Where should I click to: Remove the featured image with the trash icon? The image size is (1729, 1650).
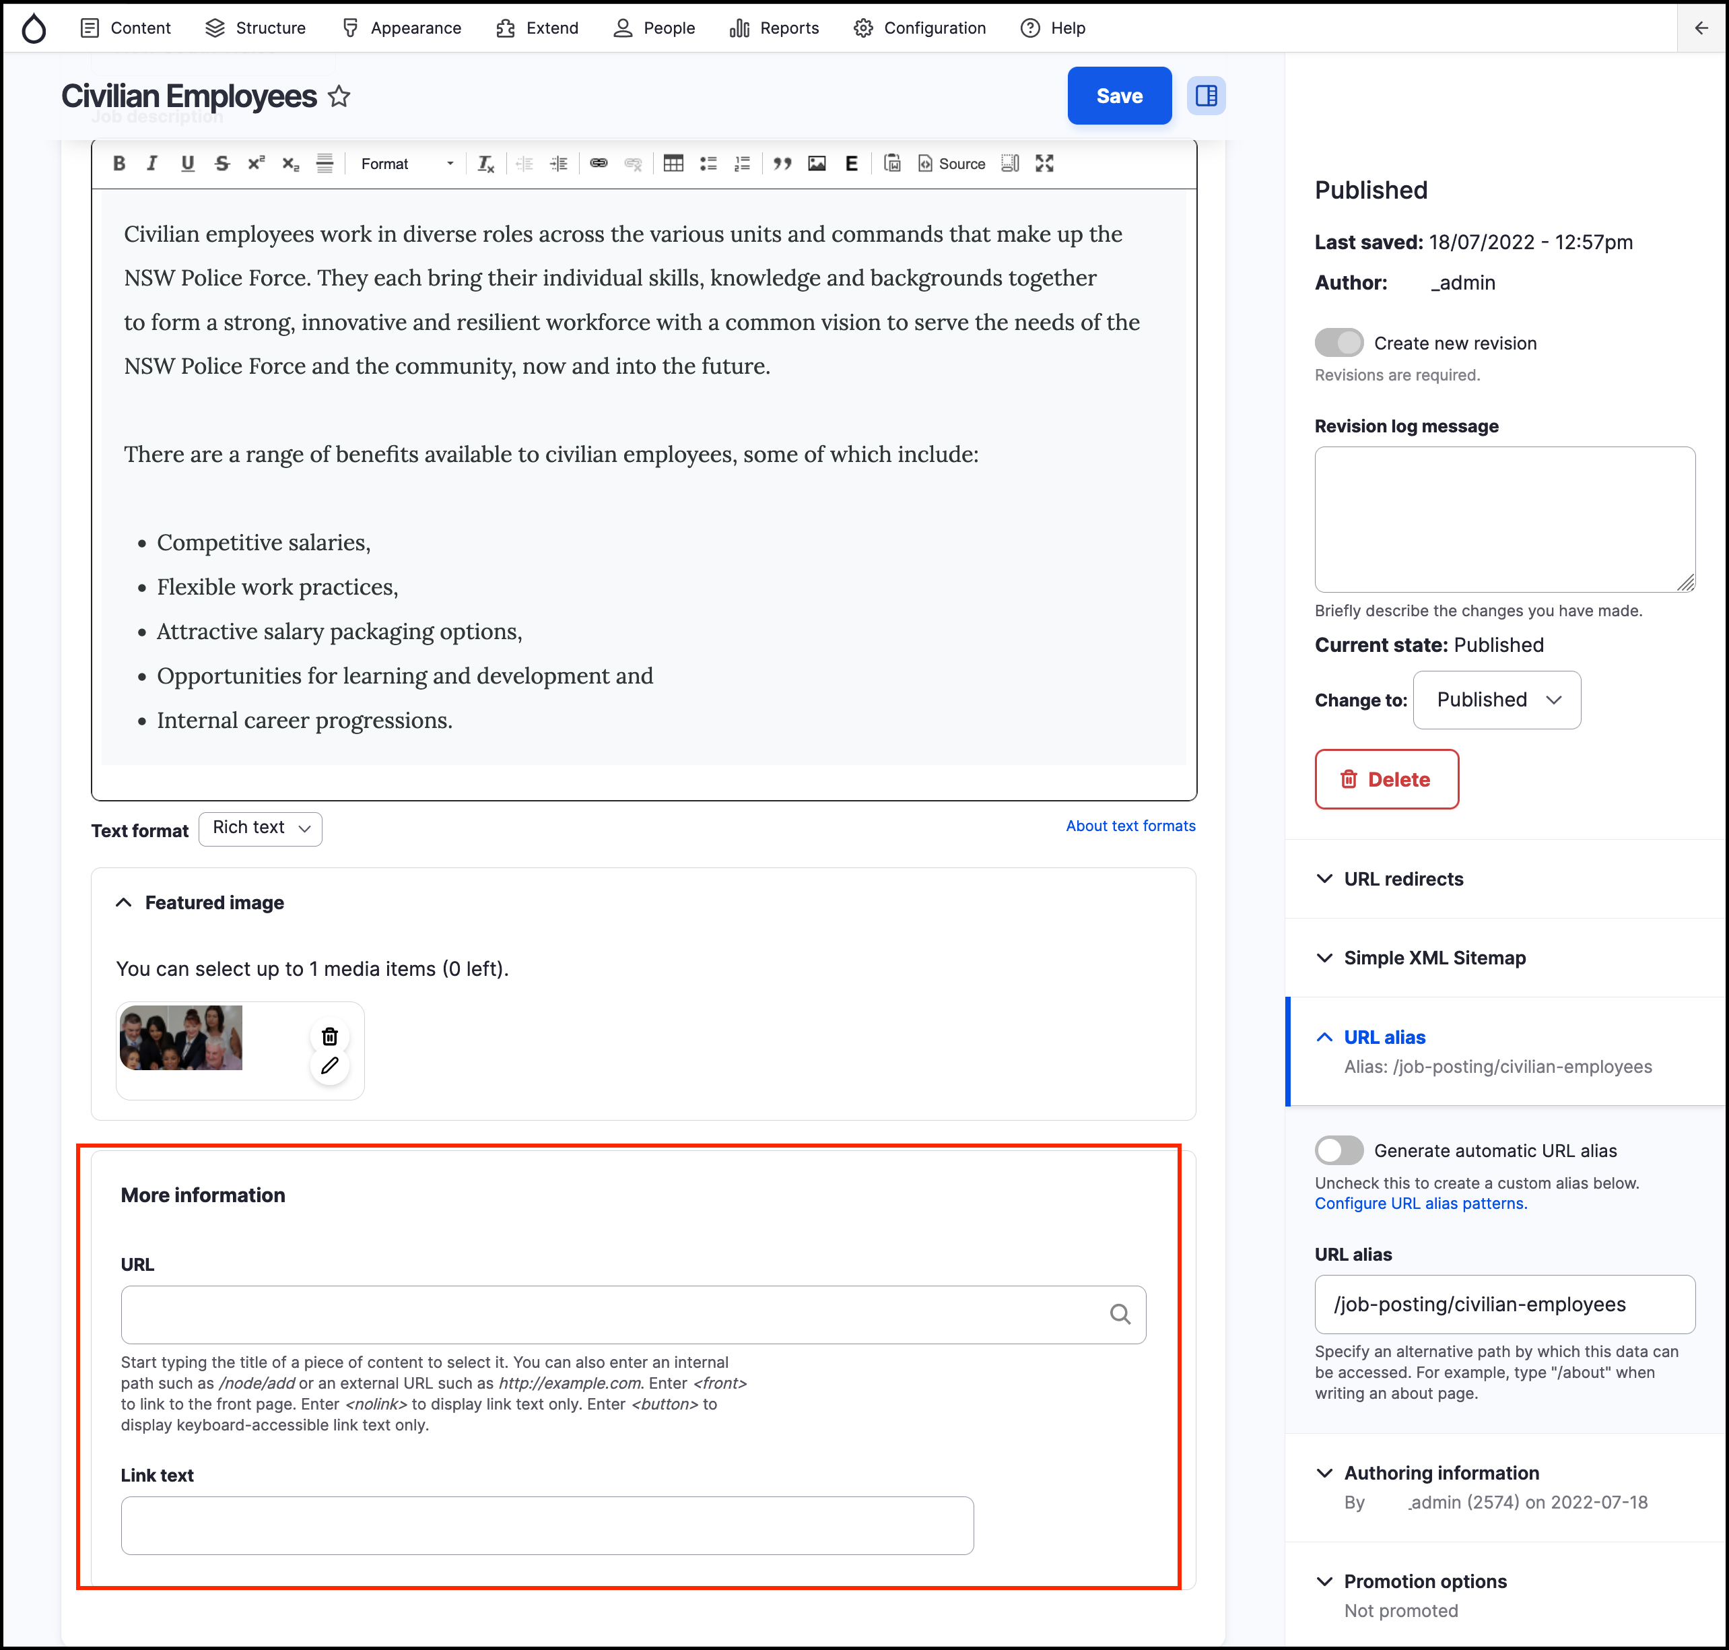pos(330,1036)
